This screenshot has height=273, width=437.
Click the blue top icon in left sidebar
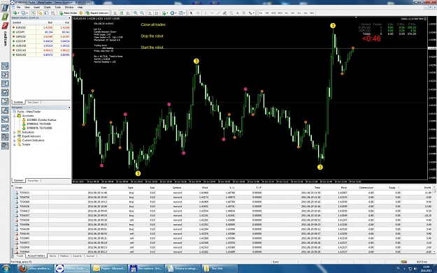5,8
